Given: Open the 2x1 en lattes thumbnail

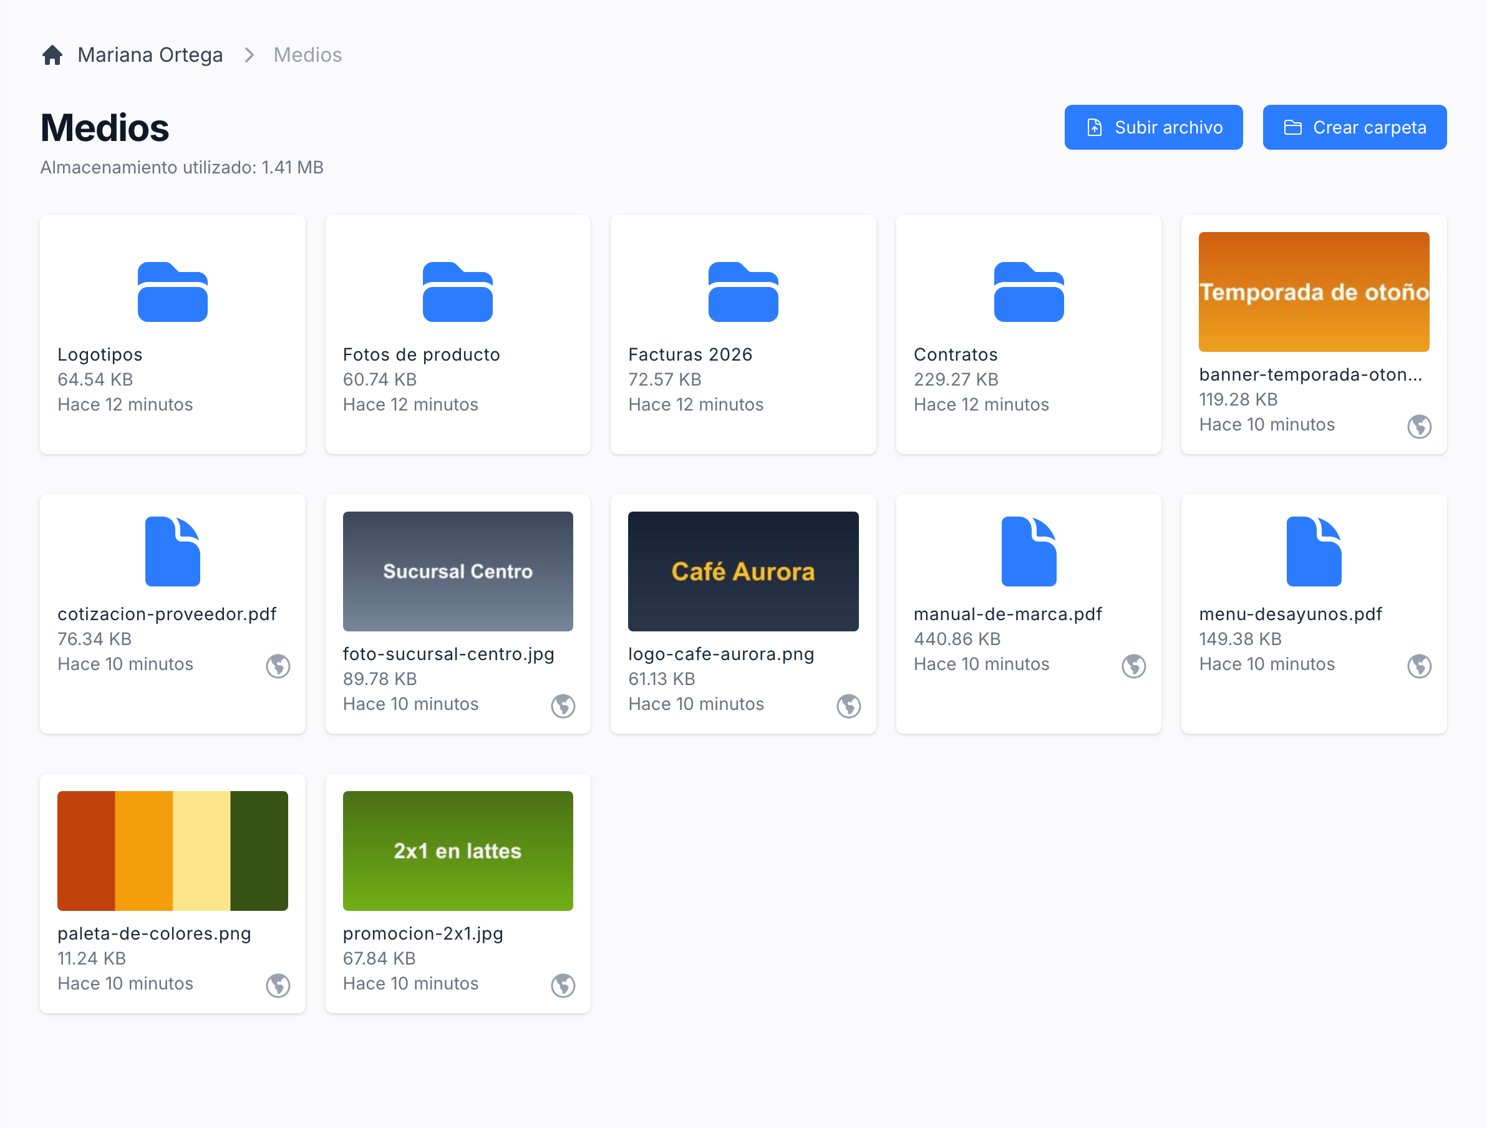Looking at the screenshot, I should pyautogui.click(x=458, y=850).
